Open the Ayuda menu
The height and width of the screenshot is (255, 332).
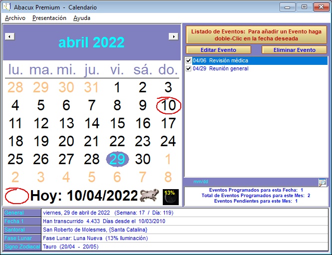[x=82, y=18]
